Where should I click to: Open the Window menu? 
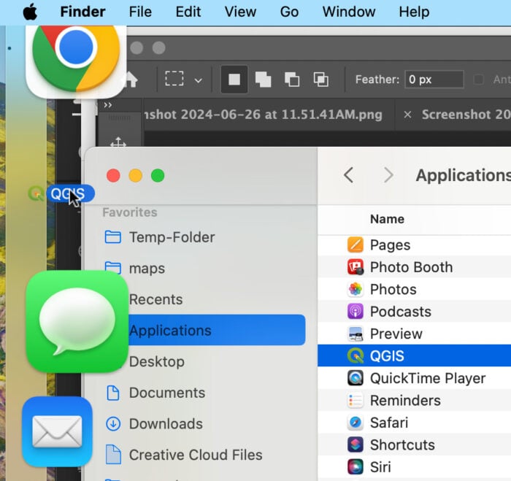click(x=349, y=12)
